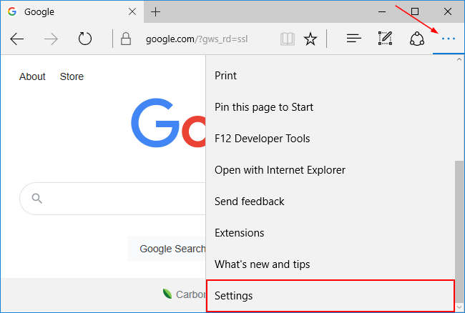Viewport: 465px width, 313px height.
Task: Click the Google Search button
Action: coord(167,249)
